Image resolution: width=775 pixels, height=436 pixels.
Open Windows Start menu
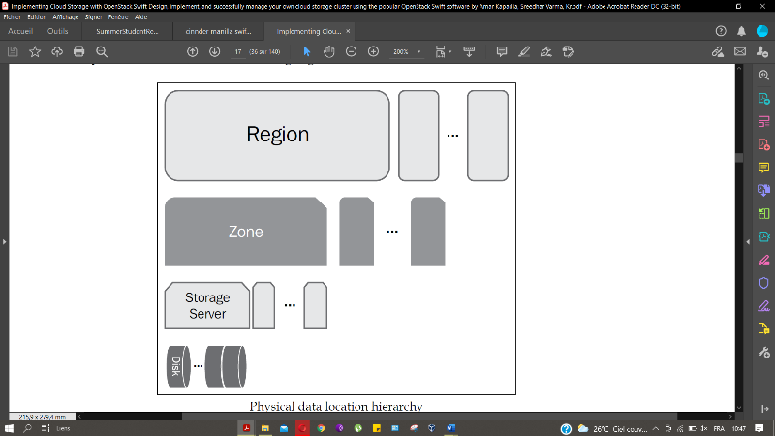pos(9,428)
